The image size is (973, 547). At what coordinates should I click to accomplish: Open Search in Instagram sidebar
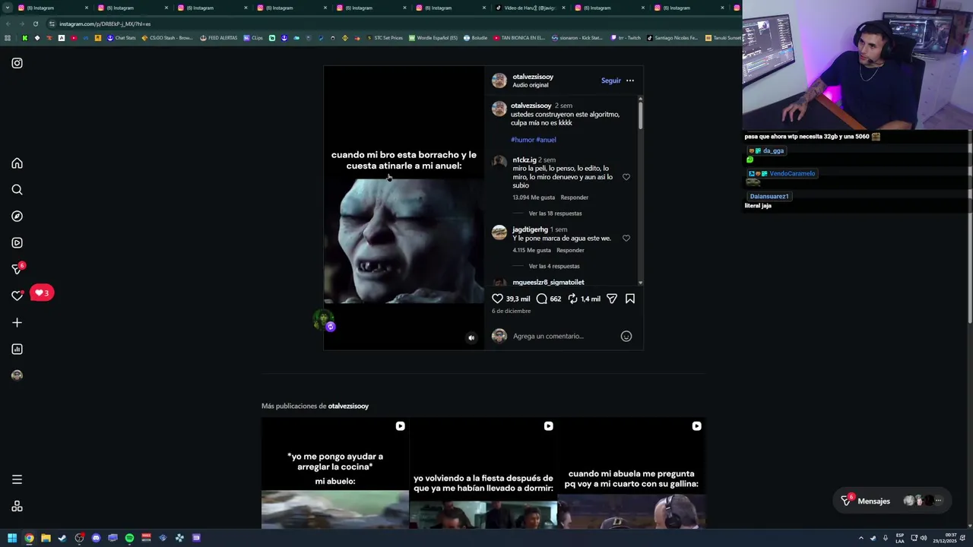pos(17,190)
